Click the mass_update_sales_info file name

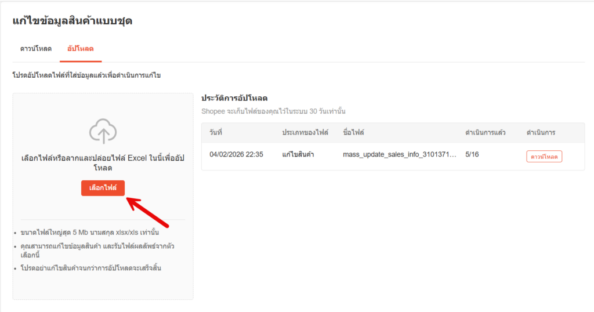pos(400,155)
